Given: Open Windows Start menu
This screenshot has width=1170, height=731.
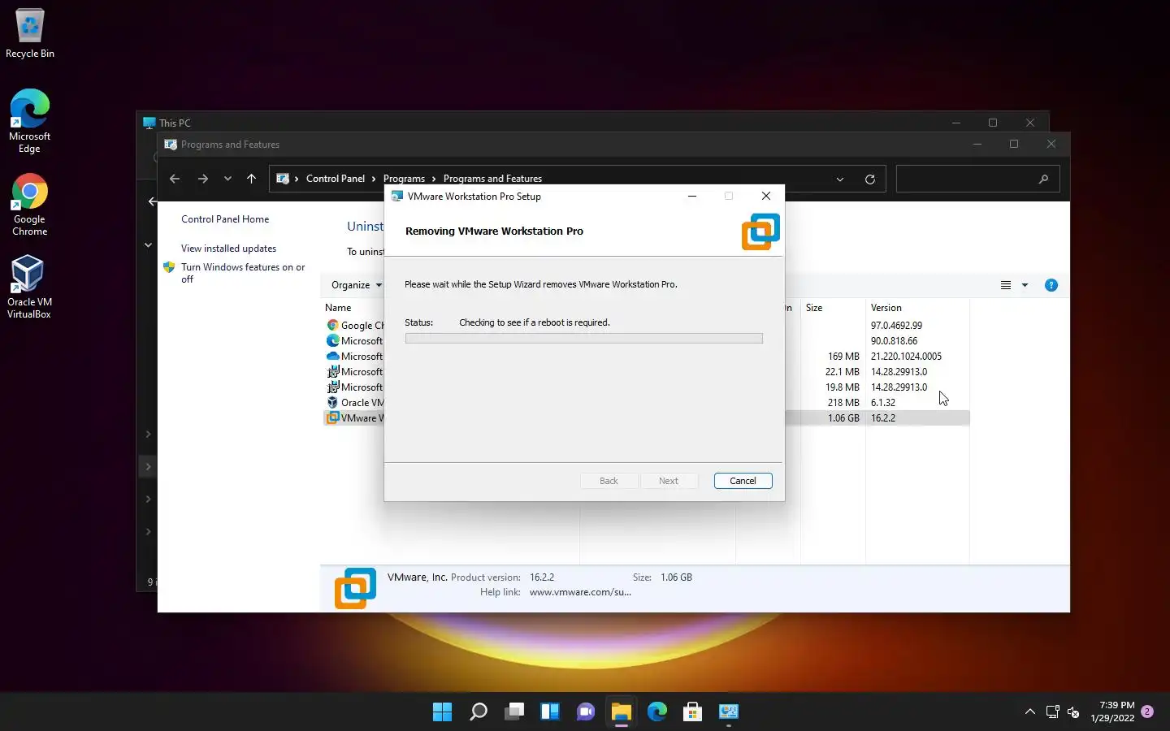Looking at the screenshot, I should (442, 712).
